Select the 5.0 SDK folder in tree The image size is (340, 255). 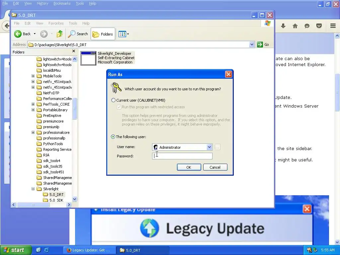click(56, 200)
